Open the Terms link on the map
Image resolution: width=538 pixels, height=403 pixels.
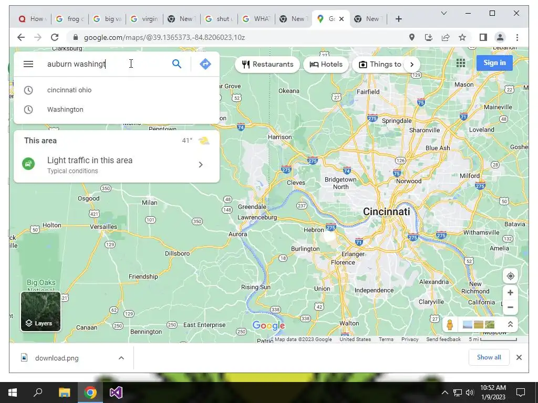point(386,340)
